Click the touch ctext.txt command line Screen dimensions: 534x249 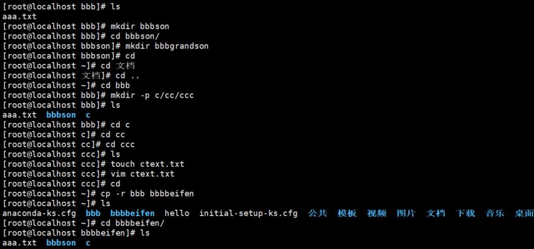pyautogui.click(x=147, y=164)
